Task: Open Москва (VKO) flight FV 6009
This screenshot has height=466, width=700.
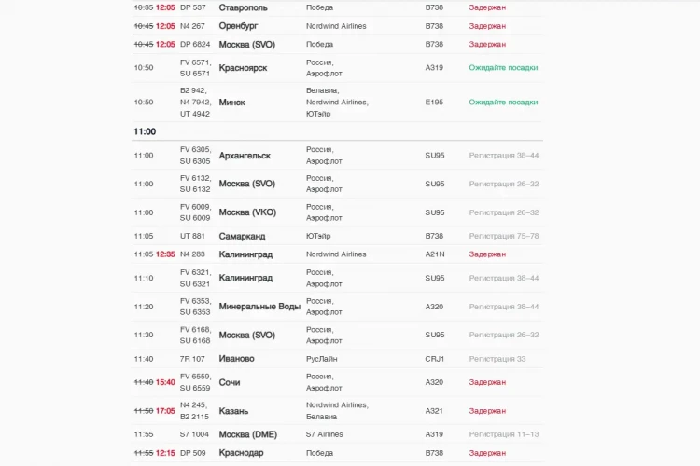Action: point(337,212)
